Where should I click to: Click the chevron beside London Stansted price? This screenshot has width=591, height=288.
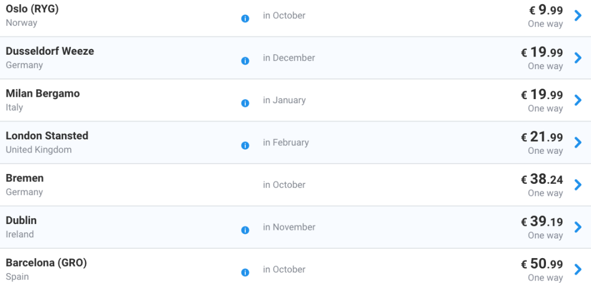coord(578,142)
